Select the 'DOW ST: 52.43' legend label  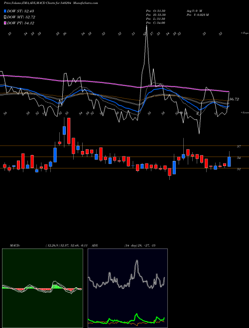[x=20, y=11]
